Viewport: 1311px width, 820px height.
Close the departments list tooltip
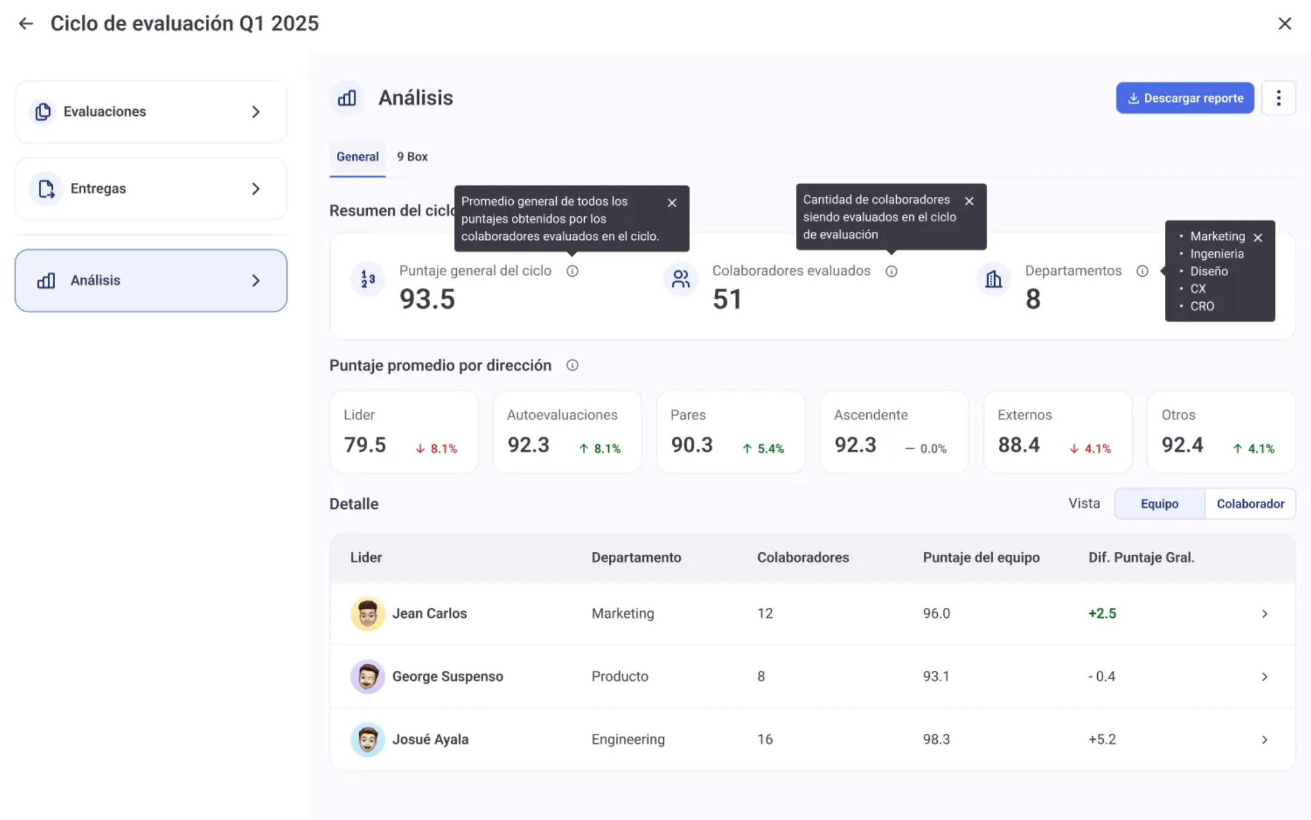coord(1258,237)
